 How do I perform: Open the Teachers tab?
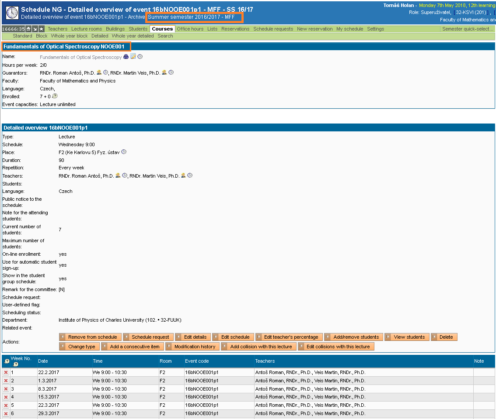click(57, 29)
